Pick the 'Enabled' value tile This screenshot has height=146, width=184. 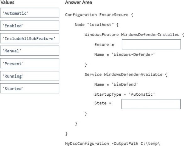click(30, 25)
